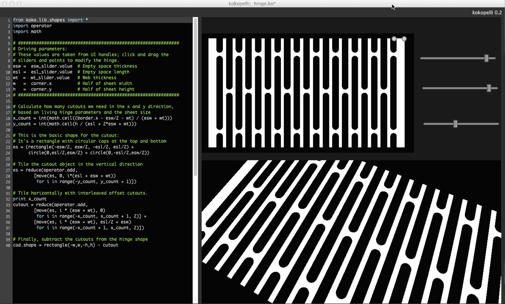Click the top slider's thumb
This screenshot has height=304, width=505.
[x=486, y=58]
